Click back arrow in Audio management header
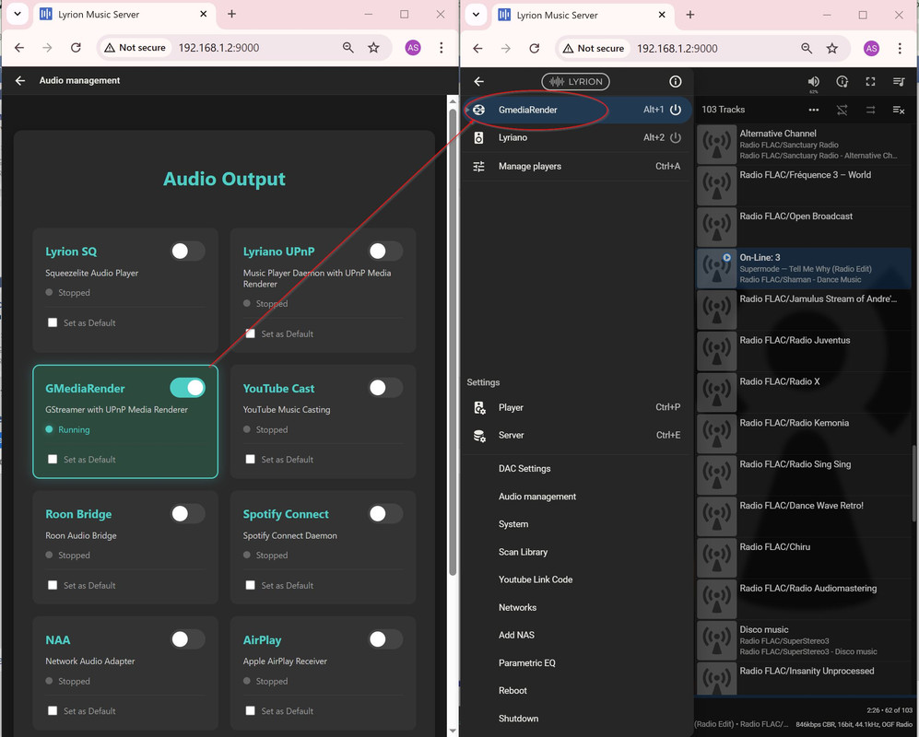The image size is (919, 737). (x=20, y=81)
